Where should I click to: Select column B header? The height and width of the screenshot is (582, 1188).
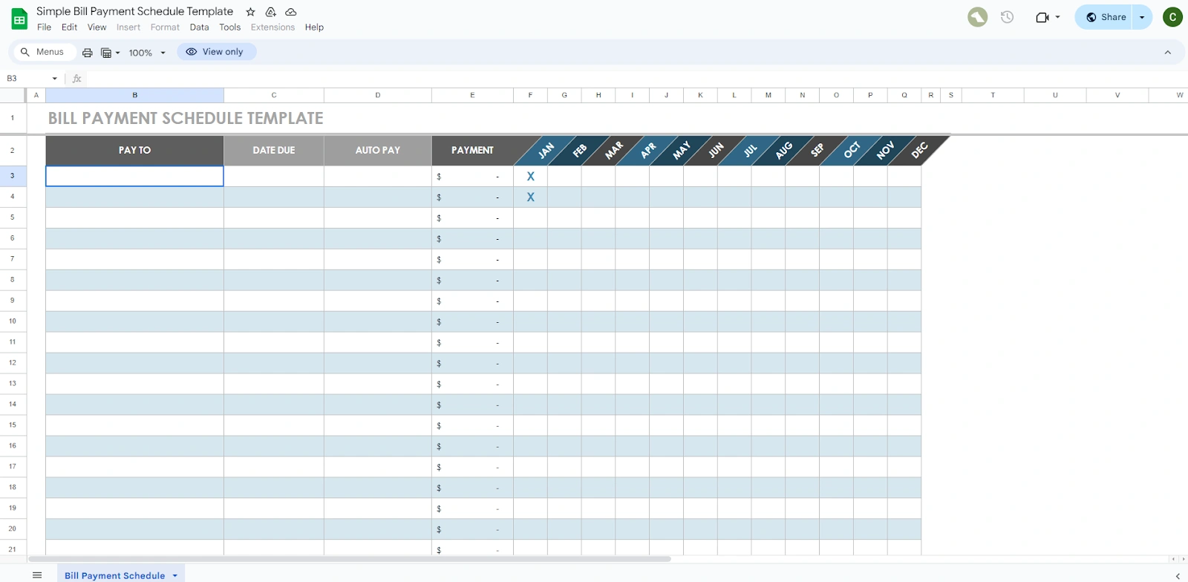click(134, 95)
